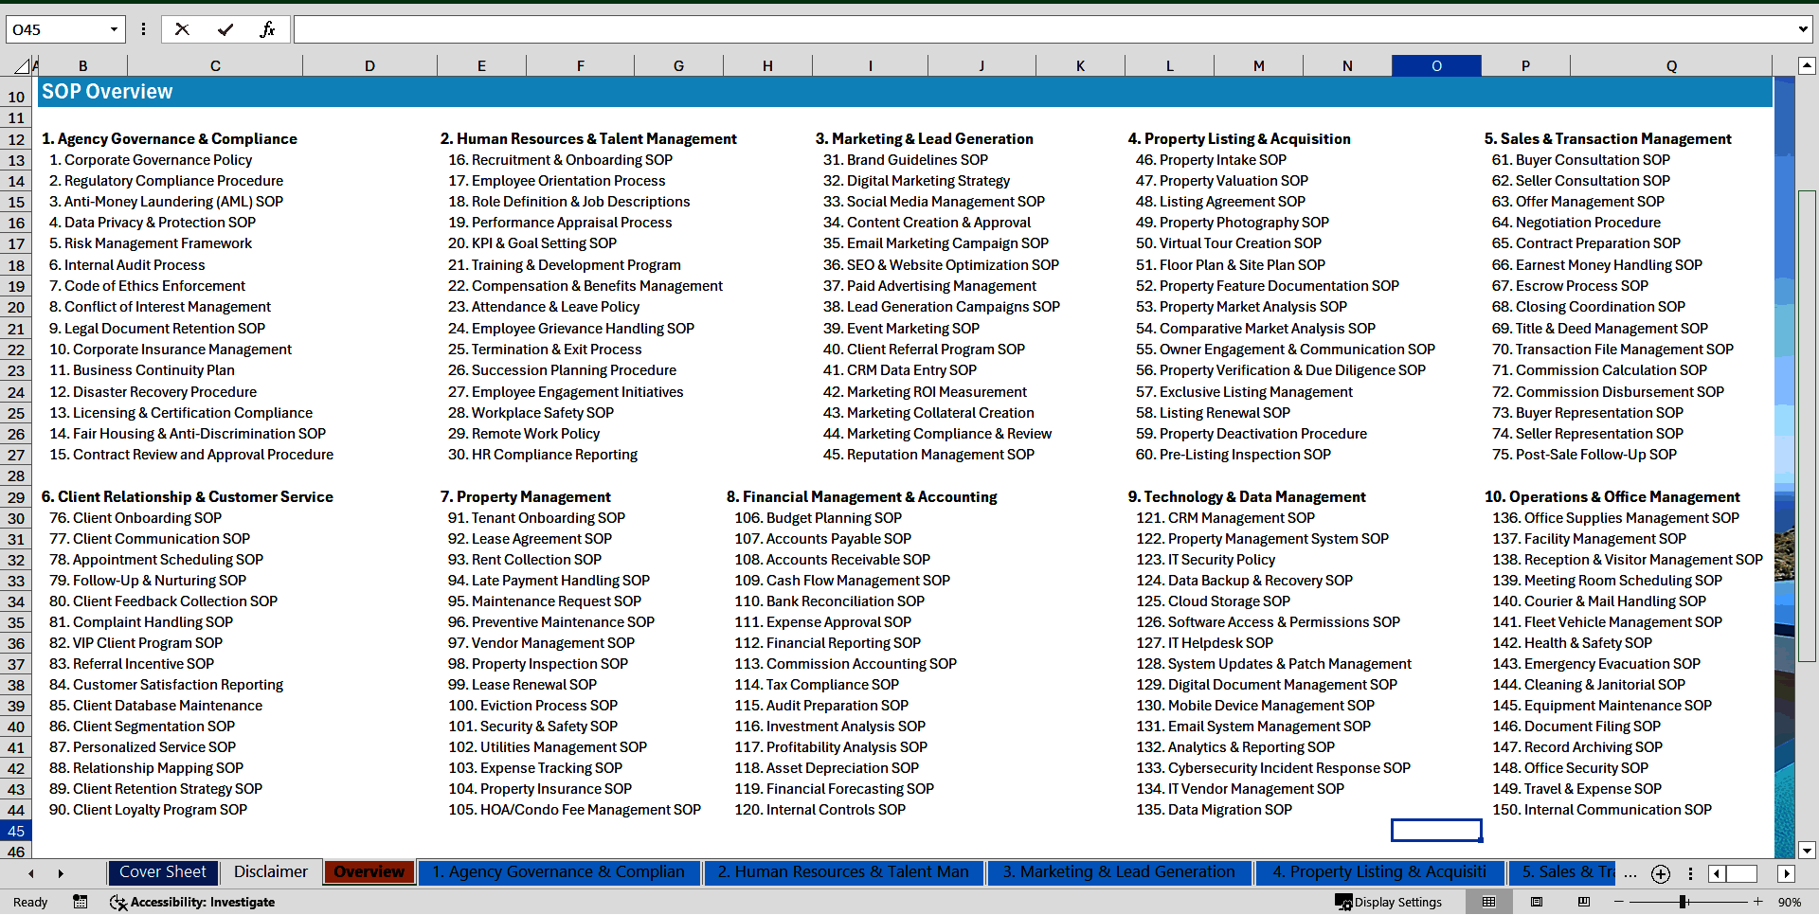Add a new sheet with plus icon
1819x915 pixels.
[x=1660, y=873]
